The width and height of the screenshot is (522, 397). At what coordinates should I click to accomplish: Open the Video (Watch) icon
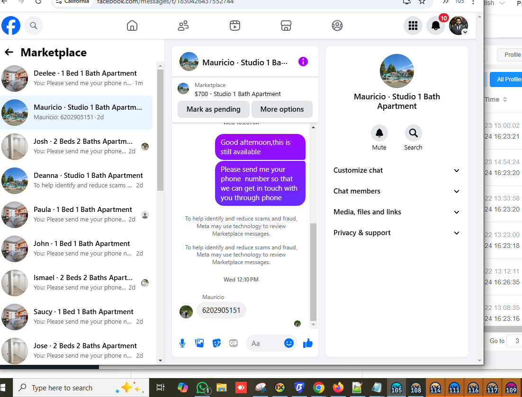(234, 26)
